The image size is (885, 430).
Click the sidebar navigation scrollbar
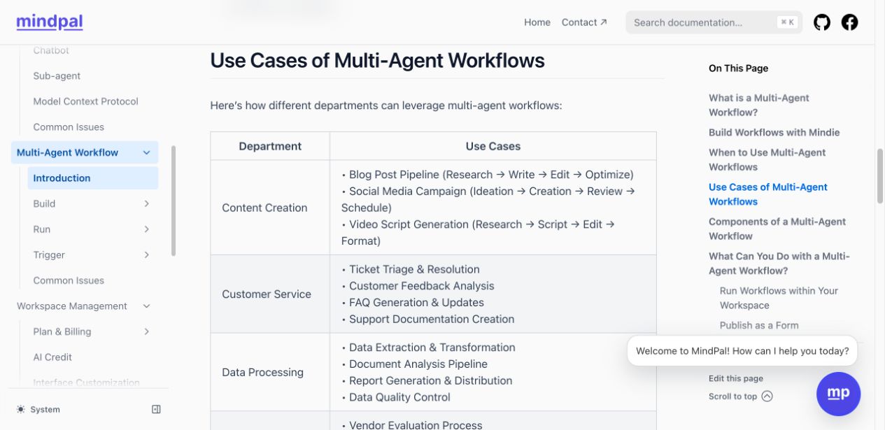point(173,201)
